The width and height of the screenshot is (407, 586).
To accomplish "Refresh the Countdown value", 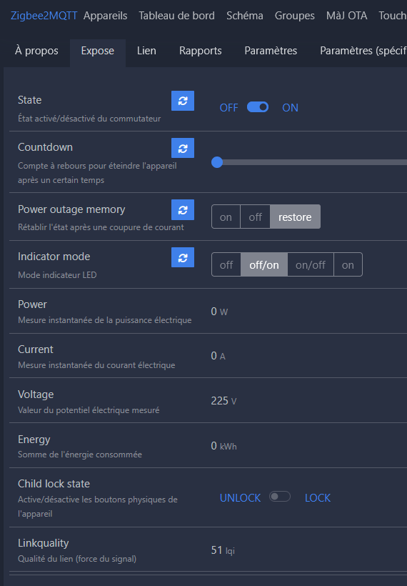I will point(183,148).
